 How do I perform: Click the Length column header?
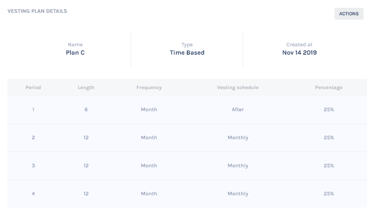[86, 88]
